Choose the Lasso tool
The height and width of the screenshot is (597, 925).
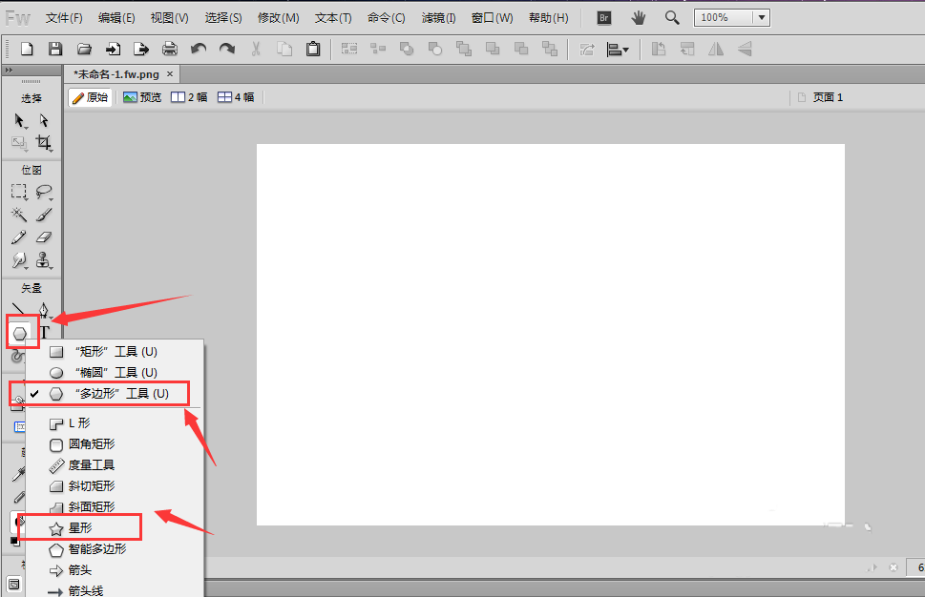(44, 192)
